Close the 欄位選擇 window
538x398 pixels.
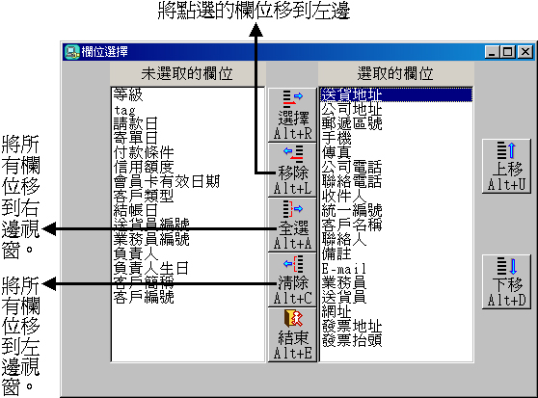click(525, 52)
